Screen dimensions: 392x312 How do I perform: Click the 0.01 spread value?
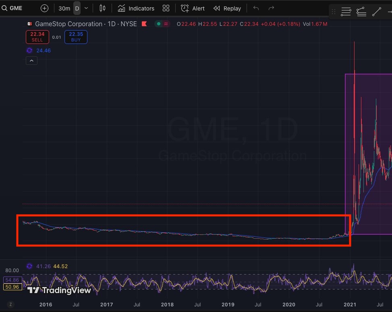(x=56, y=37)
